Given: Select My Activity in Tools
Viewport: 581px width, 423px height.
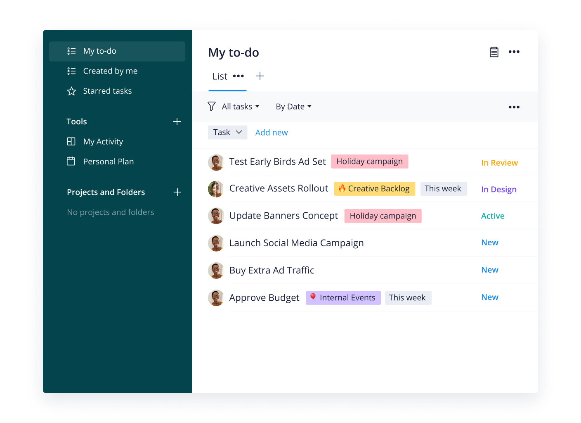Looking at the screenshot, I should coord(103,142).
